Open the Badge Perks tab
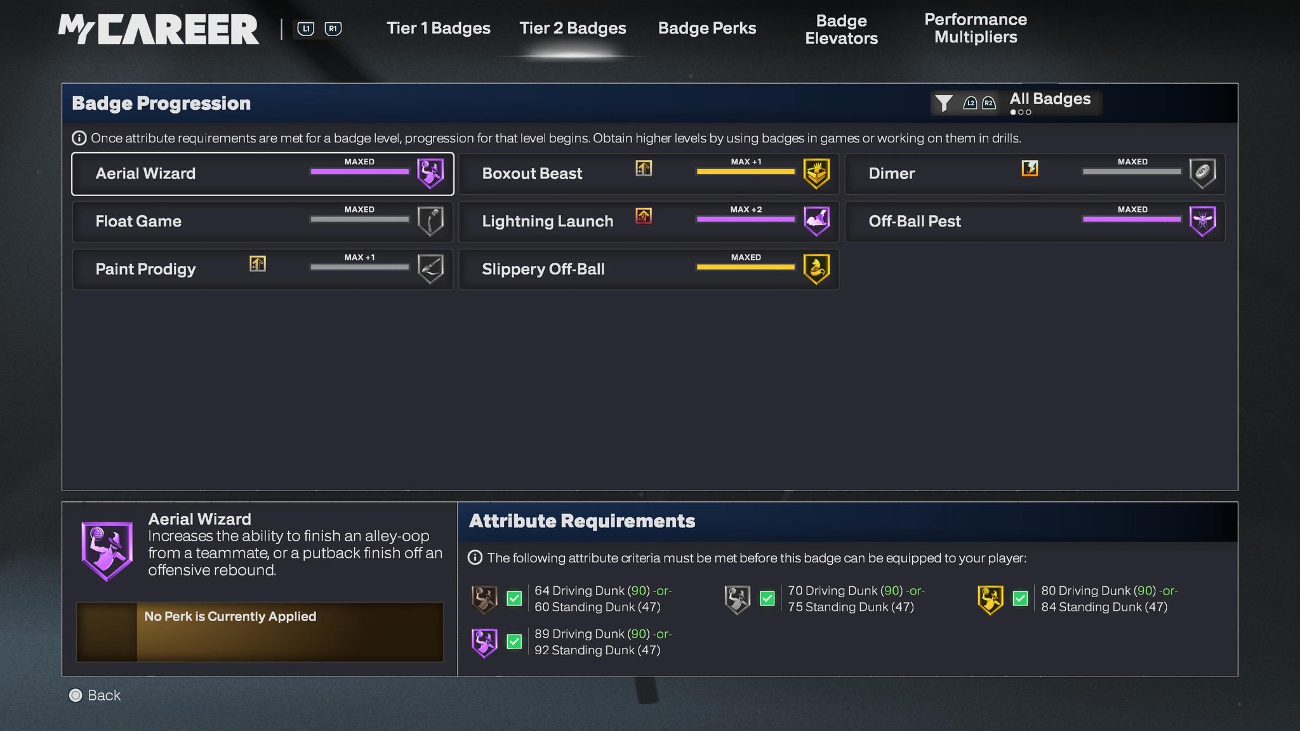The height and width of the screenshot is (731, 1300). [706, 29]
